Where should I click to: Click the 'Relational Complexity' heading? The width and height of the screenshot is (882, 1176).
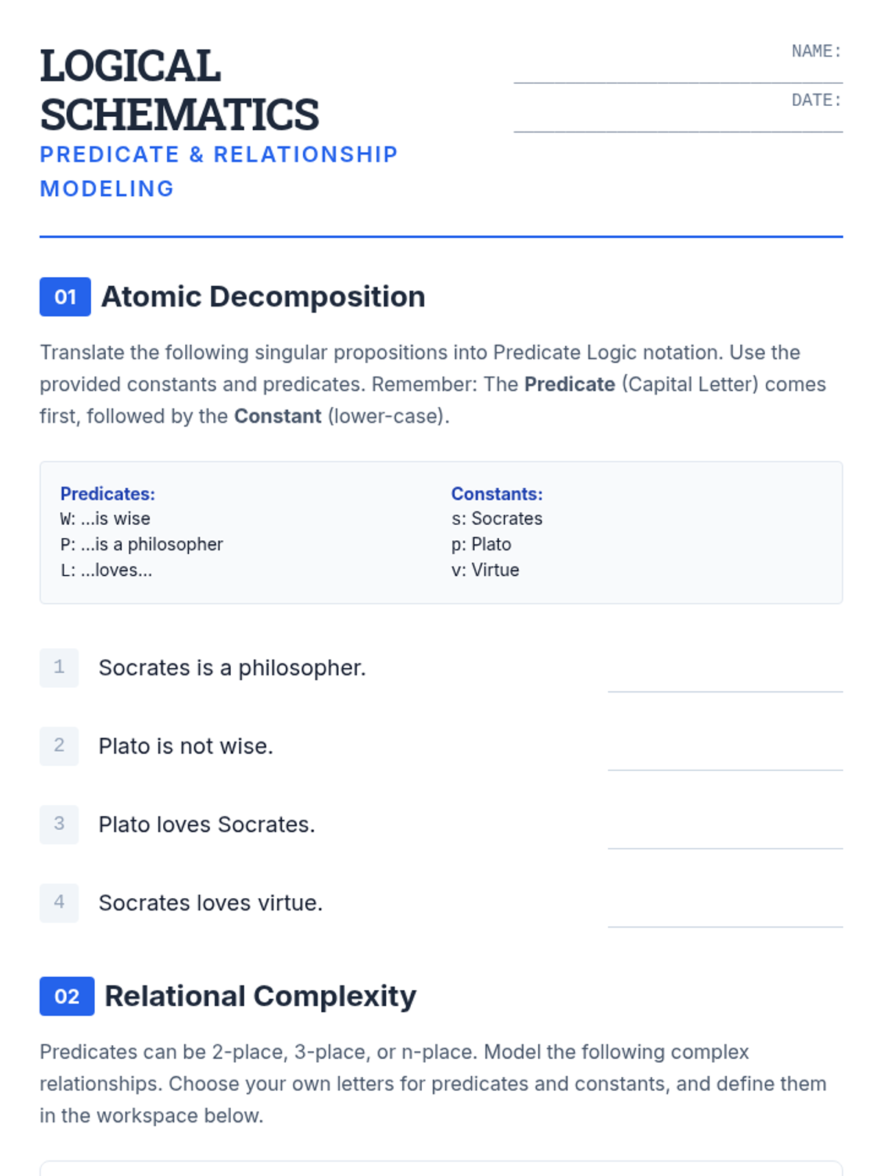[260, 997]
